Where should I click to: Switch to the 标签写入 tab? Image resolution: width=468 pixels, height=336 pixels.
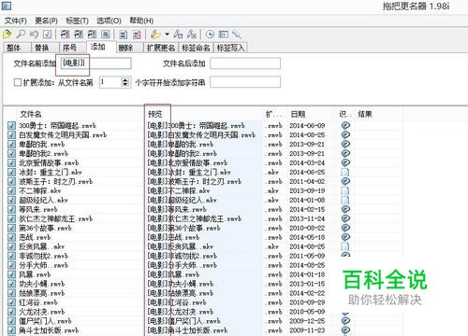pyautogui.click(x=231, y=48)
